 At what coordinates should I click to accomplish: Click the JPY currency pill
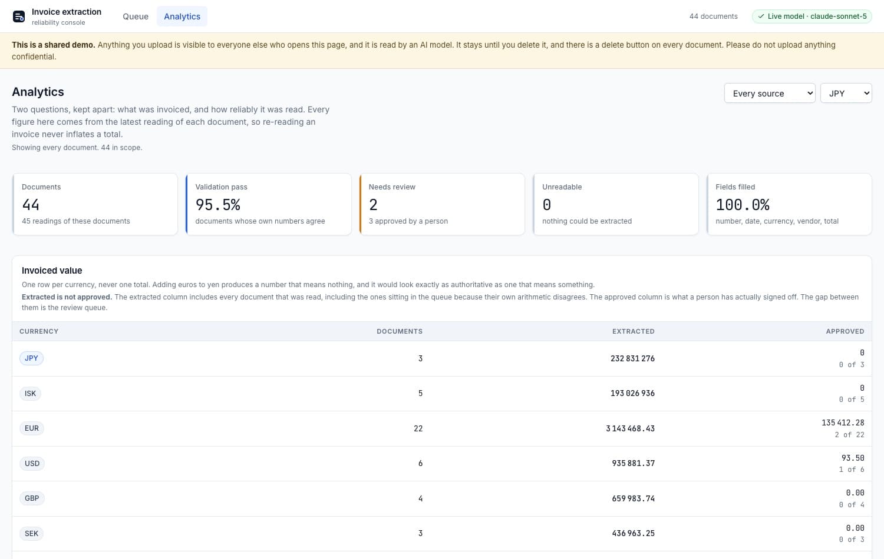pos(31,358)
